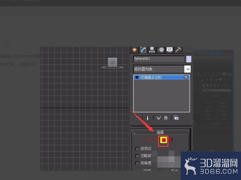The height and width of the screenshot is (180, 241).
Task: Enable the 忽略背 checkbox
Action: (137, 156)
